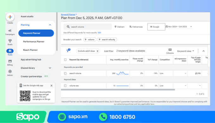Sort by Avg. monthly searches column
The width and height of the screenshot is (215, 123).
pos(119,60)
